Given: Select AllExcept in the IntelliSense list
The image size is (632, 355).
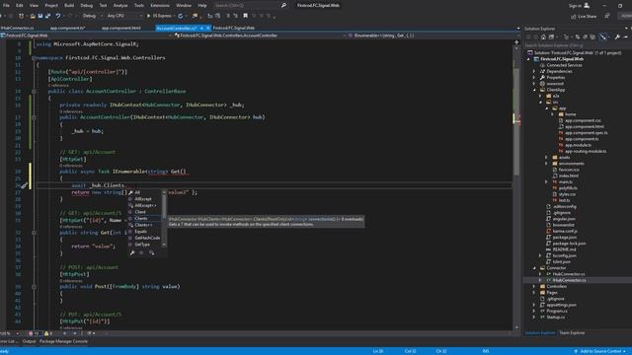Looking at the screenshot, I should click(144, 199).
